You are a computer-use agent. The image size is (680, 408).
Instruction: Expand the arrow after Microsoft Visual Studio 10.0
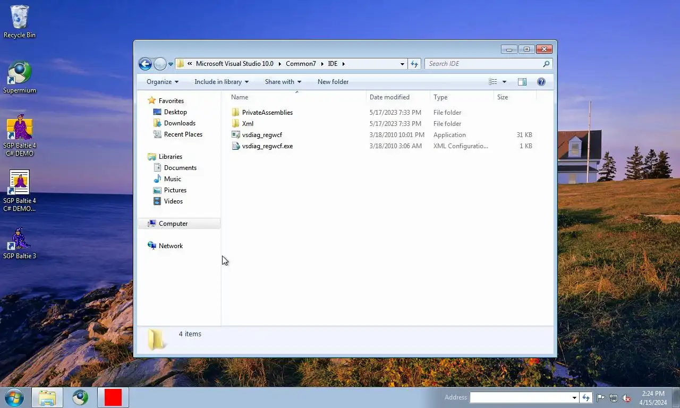click(279, 64)
